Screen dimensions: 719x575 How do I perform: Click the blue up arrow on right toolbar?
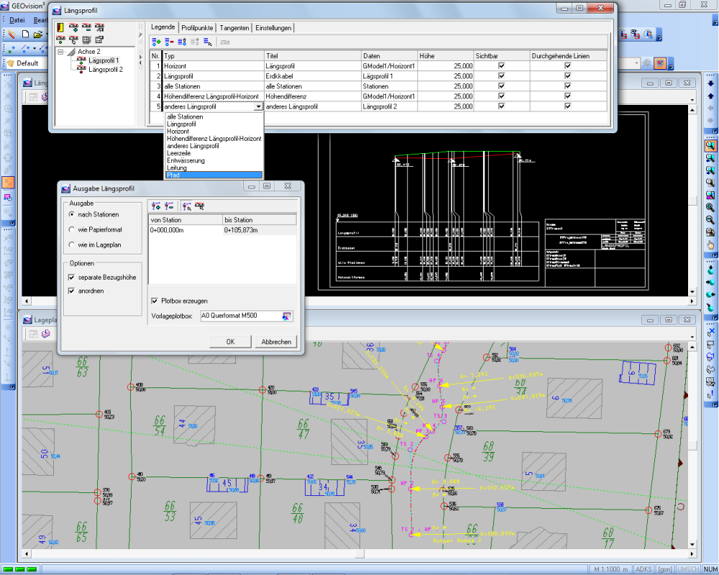click(x=710, y=96)
